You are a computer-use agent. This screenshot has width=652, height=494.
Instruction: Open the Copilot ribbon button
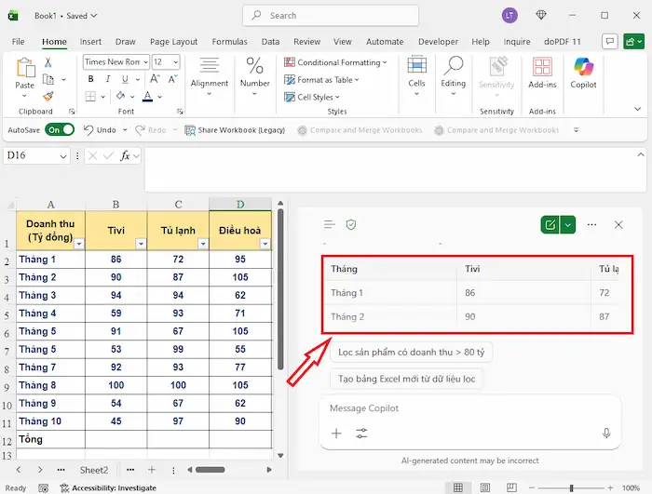(583, 73)
